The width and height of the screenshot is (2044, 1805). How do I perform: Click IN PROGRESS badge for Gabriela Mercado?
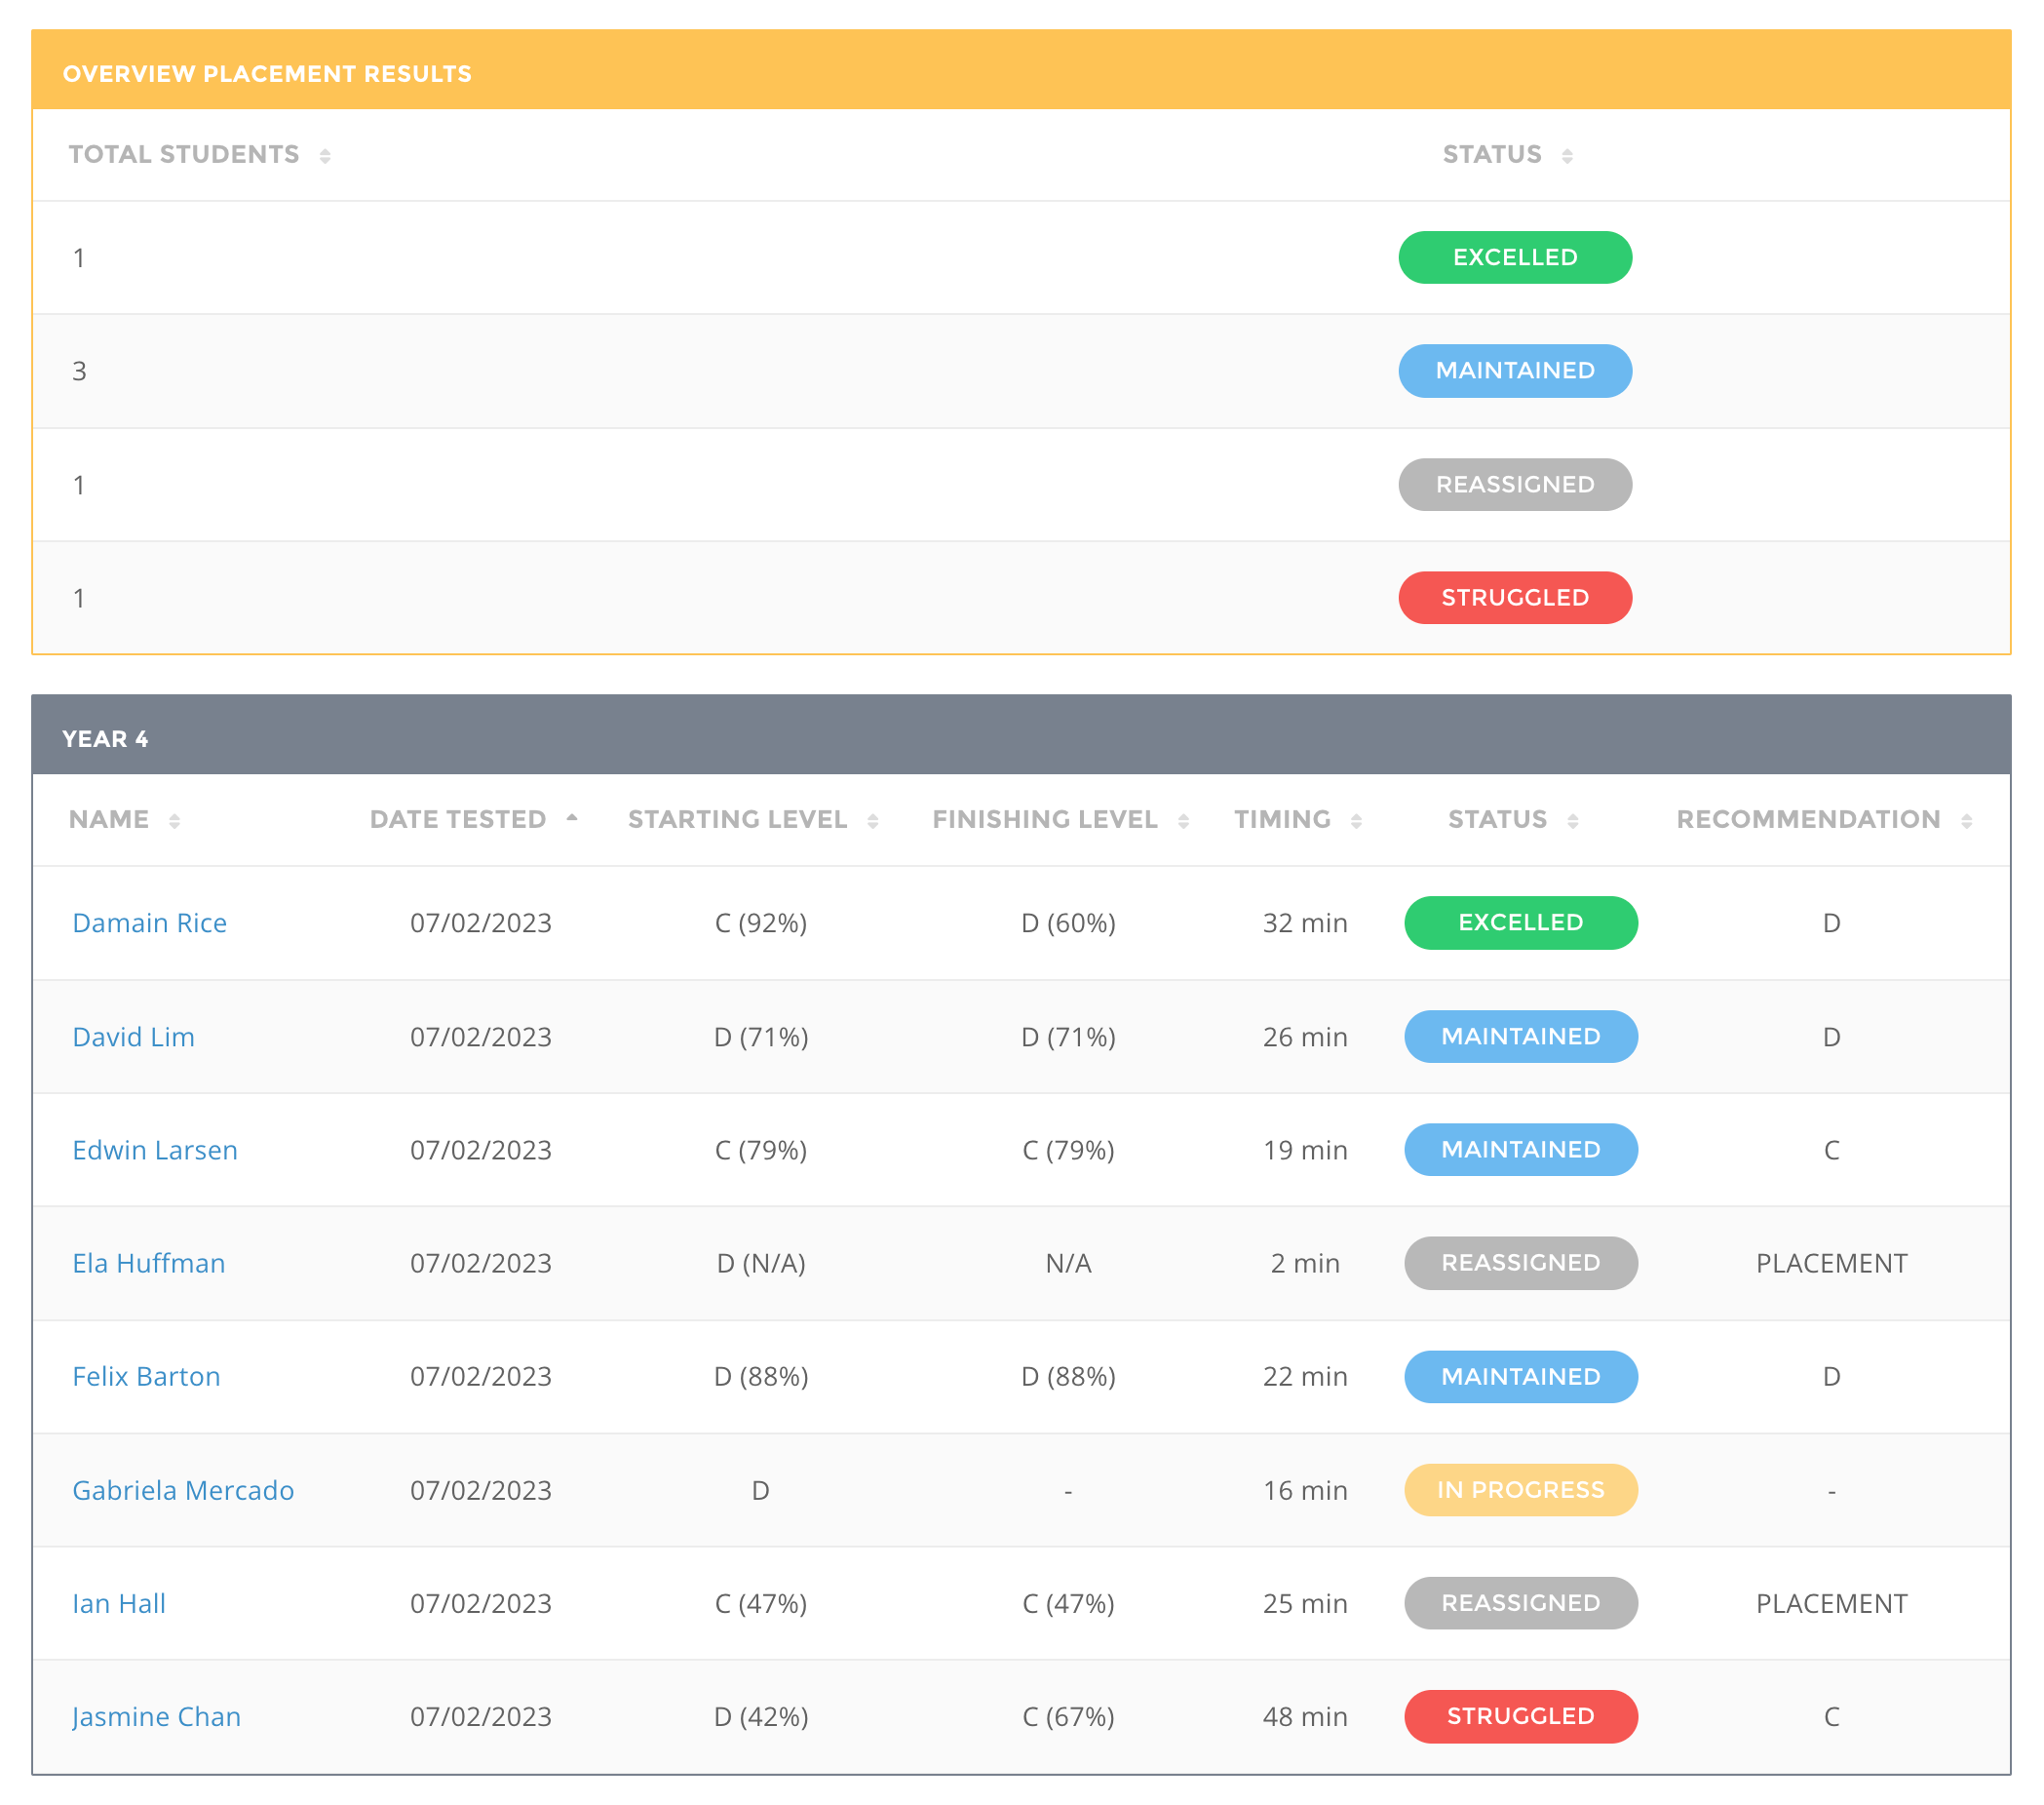pos(1520,1490)
